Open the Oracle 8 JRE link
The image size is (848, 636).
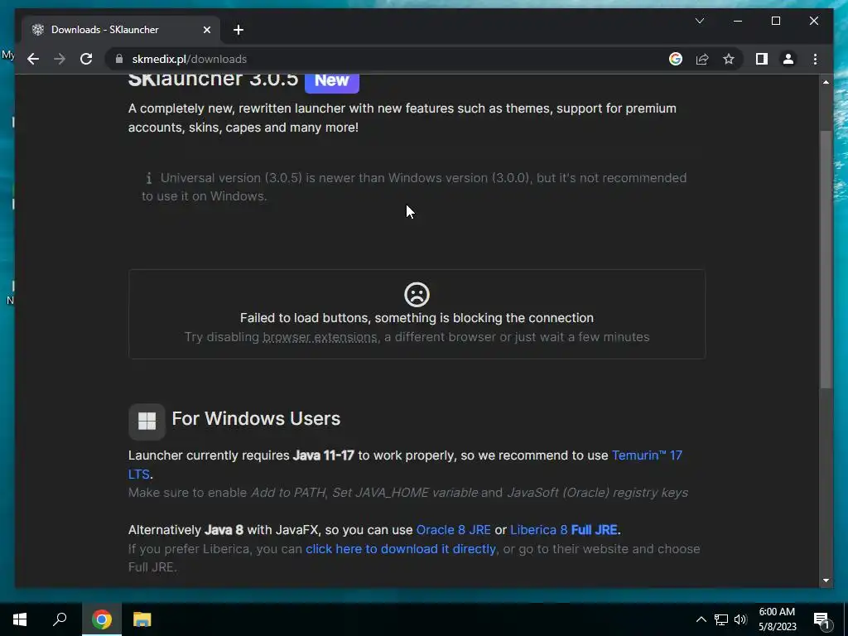pos(453,530)
